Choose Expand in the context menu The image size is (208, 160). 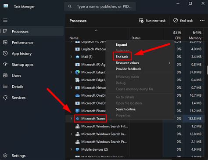click(x=121, y=44)
